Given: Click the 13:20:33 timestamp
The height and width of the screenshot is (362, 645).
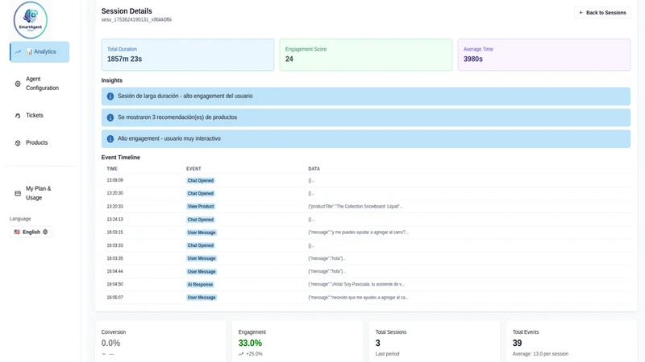Looking at the screenshot, I should [114, 207].
